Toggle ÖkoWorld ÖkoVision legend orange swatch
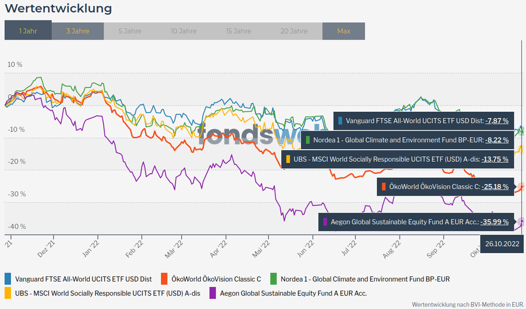 tap(164, 279)
